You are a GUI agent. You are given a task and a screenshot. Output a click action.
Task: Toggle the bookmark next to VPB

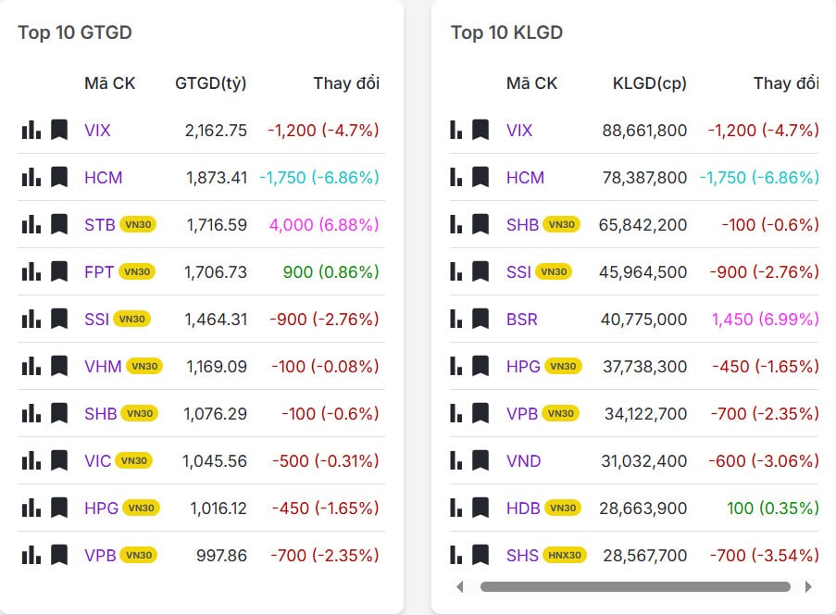coord(57,555)
